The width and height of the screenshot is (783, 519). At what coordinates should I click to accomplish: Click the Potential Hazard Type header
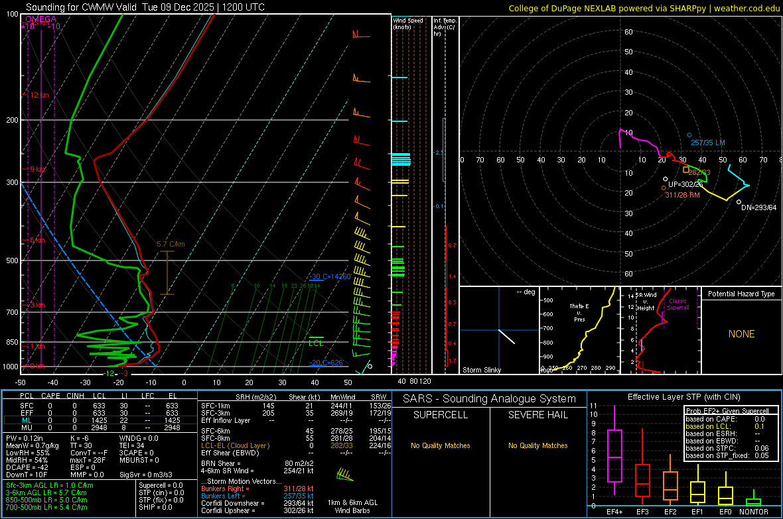coord(741,294)
